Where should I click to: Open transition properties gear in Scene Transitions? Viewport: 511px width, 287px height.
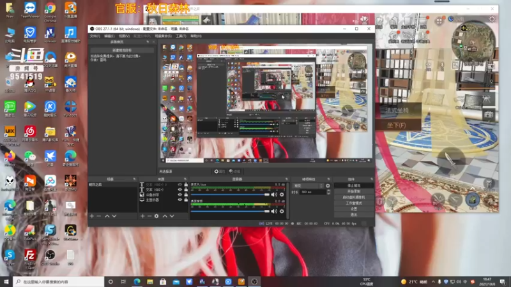(328, 186)
